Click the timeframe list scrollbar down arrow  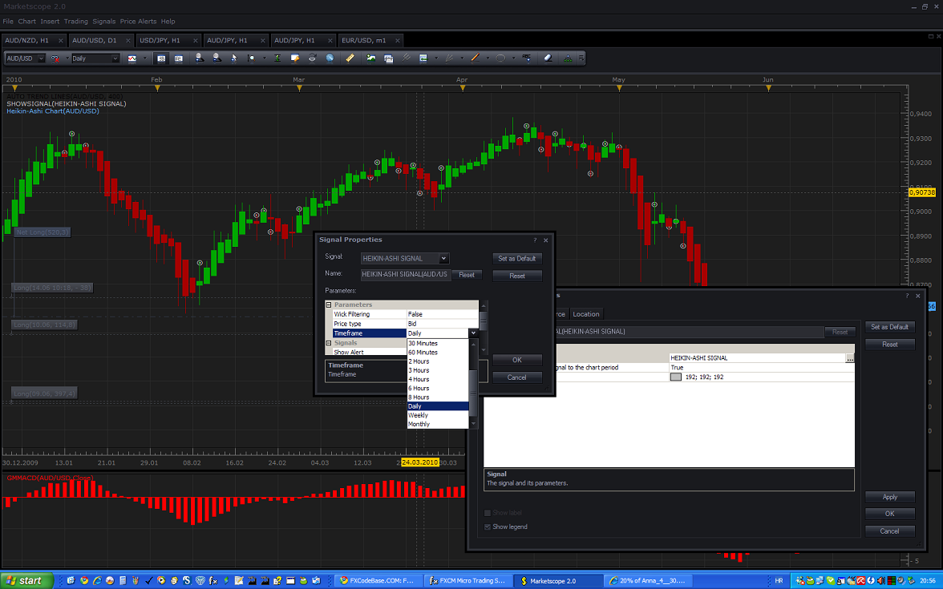click(x=473, y=424)
